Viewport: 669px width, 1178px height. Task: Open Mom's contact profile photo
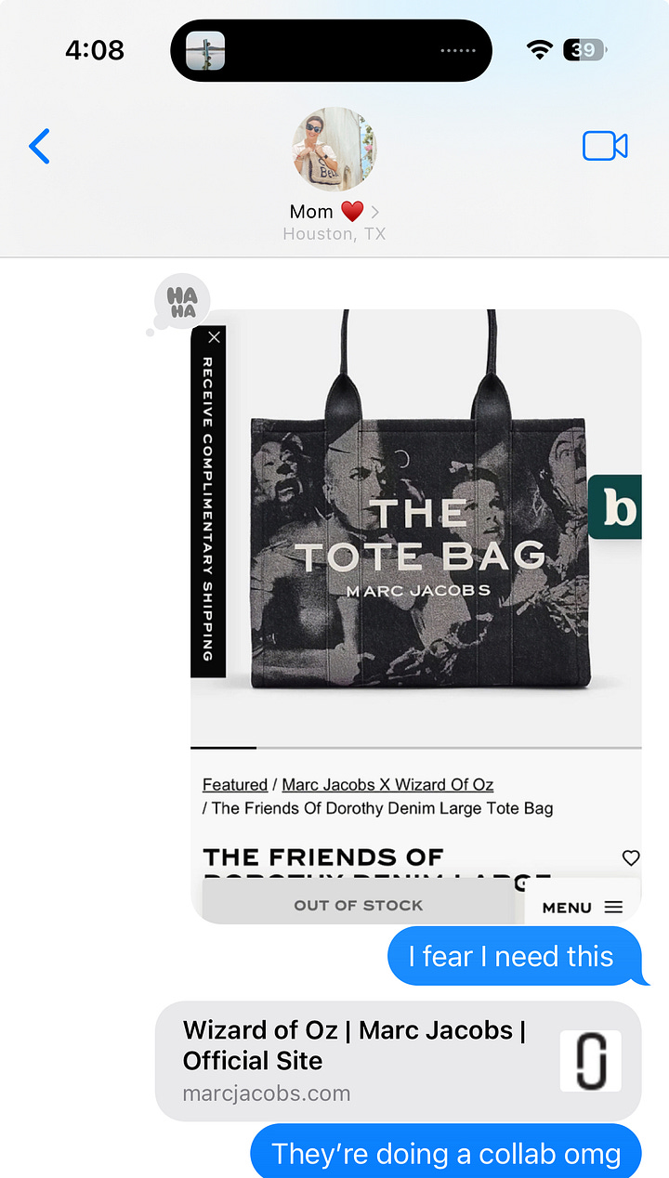click(x=334, y=149)
